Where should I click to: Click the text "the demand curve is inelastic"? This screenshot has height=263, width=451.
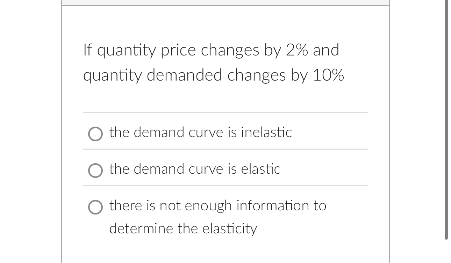coord(200,133)
